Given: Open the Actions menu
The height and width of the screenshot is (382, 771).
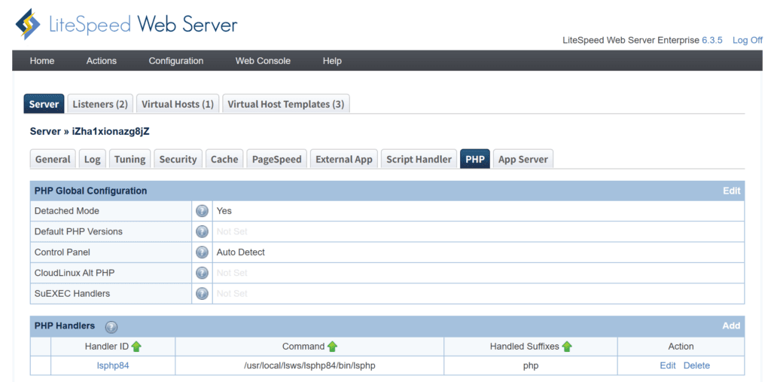Looking at the screenshot, I should point(102,61).
